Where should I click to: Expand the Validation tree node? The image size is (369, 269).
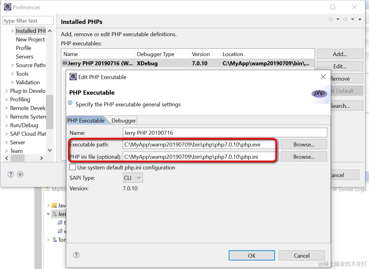12,82
